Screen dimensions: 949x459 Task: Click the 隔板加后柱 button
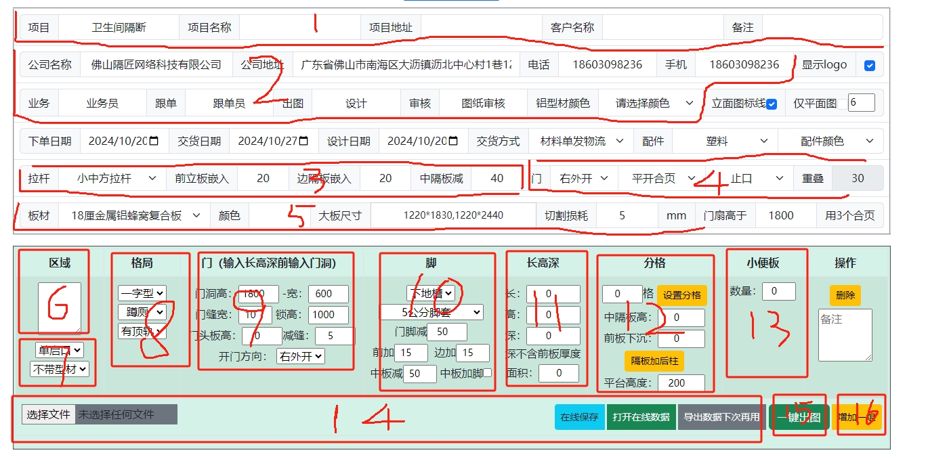pyautogui.click(x=654, y=361)
